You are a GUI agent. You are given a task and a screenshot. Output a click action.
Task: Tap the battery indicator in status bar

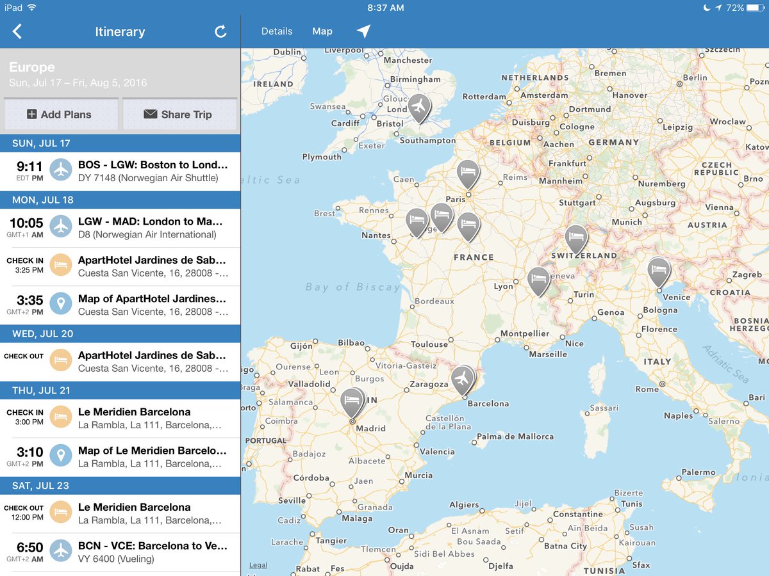(x=756, y=8)
